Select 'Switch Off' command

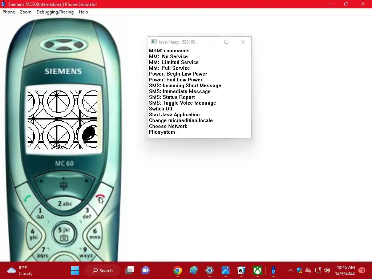click(160, 109)
